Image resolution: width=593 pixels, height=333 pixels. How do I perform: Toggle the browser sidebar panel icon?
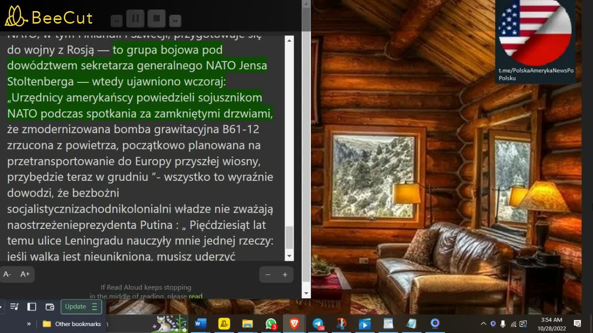(x=32, y=307)
